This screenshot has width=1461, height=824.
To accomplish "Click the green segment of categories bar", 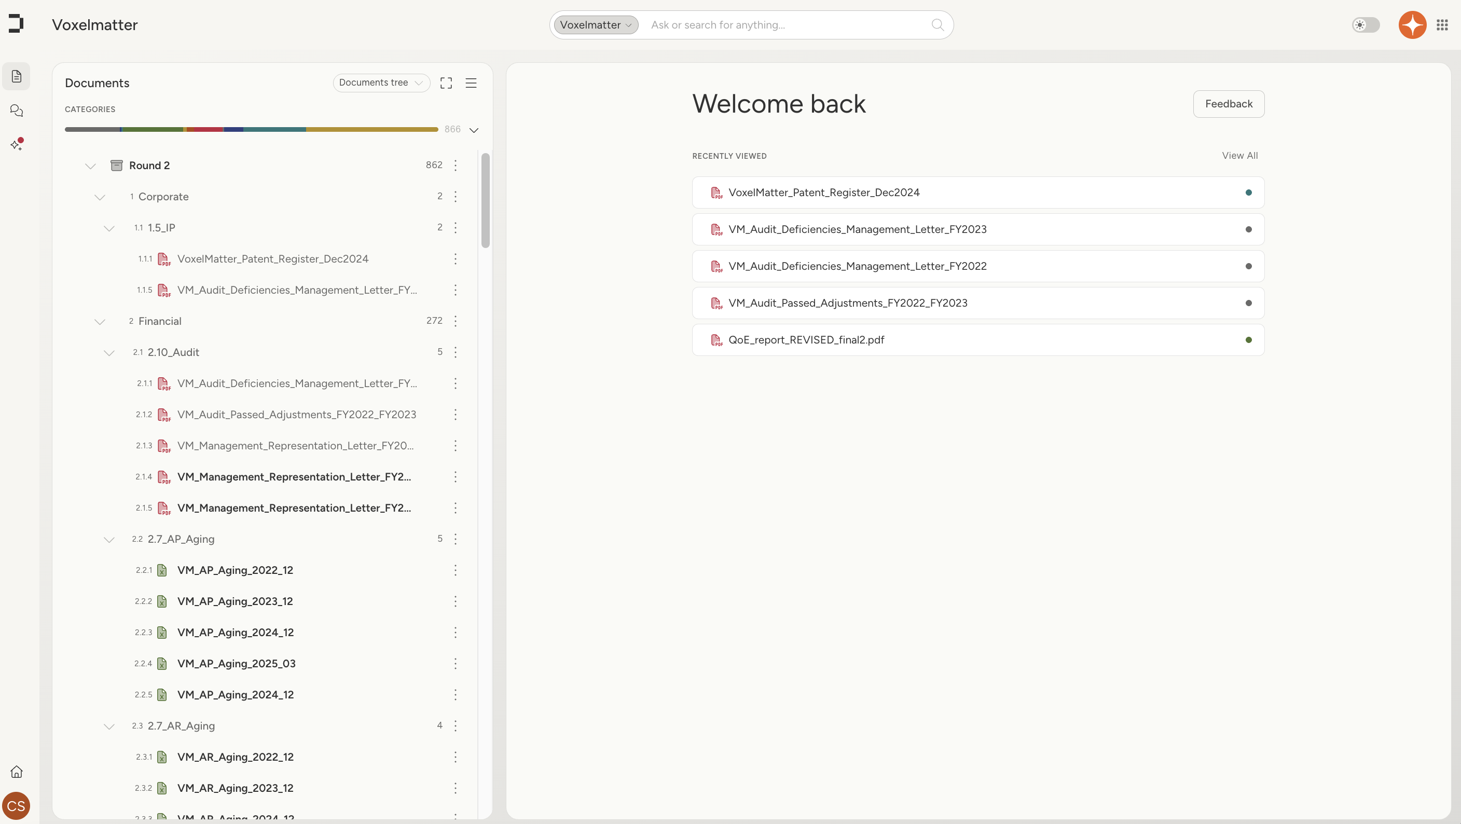I will (x=152, y=129).
